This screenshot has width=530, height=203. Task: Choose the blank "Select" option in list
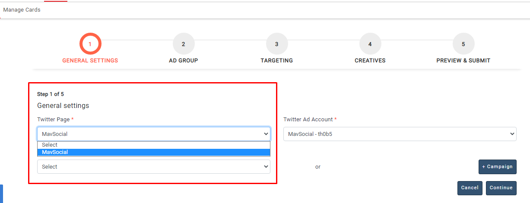pyautogui.click(x=153, y=145)
